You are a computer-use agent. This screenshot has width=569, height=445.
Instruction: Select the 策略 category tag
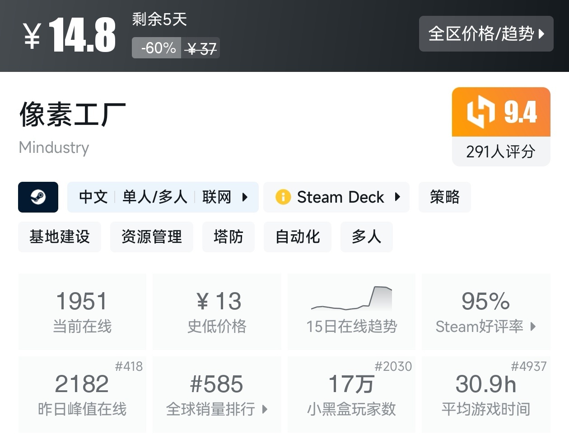click(444, 197)
